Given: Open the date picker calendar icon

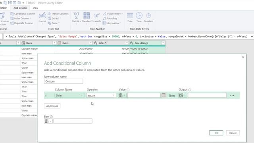Looking at the screenshot, I should point(164,95).
